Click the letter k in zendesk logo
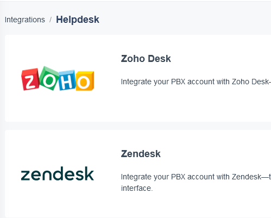The image size is (271, 218). pos(89,173)
